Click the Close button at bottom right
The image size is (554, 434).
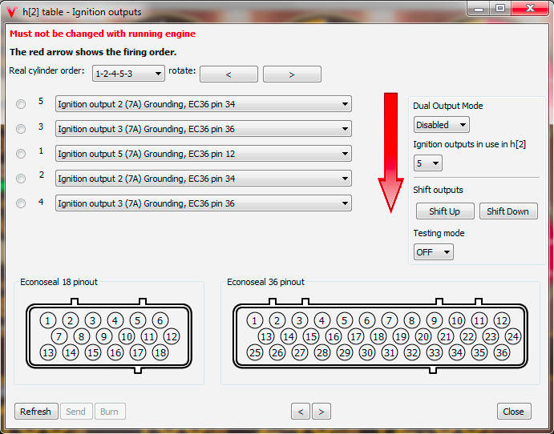(x=513, y=412)
